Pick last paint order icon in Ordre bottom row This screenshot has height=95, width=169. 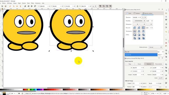click(143, 38)
